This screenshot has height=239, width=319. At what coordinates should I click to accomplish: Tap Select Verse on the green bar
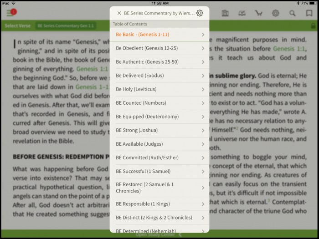point(18,26)
